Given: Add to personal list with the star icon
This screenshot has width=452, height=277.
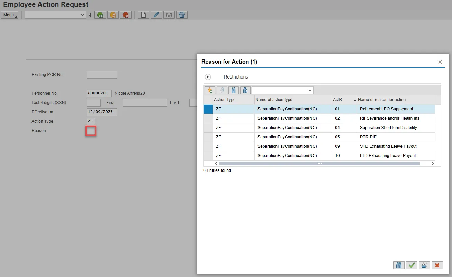Looking at the screenshot, I should click(210, 90).
